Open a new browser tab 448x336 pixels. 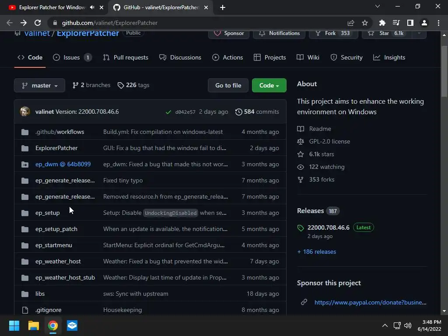point(223,7)
